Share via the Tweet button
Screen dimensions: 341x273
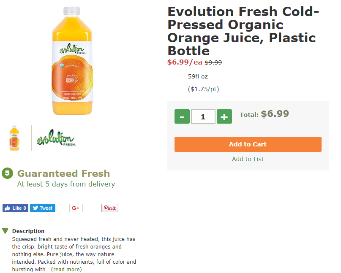[x=42, y=208]
